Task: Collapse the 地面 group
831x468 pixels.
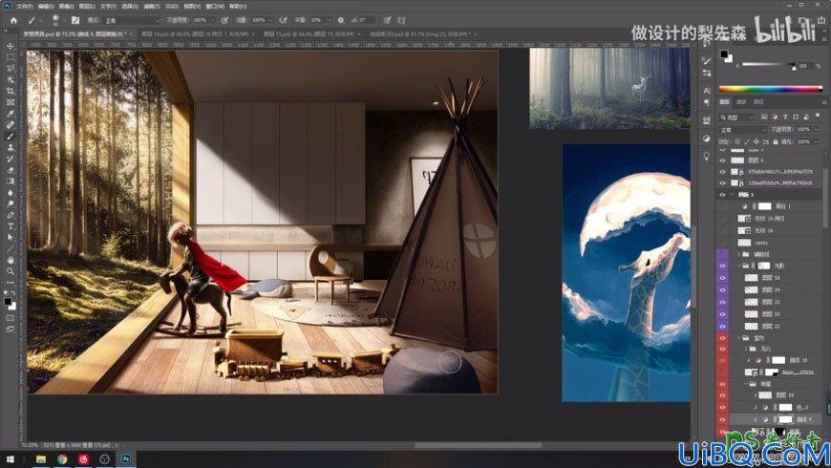Action: tap(745, 384)
